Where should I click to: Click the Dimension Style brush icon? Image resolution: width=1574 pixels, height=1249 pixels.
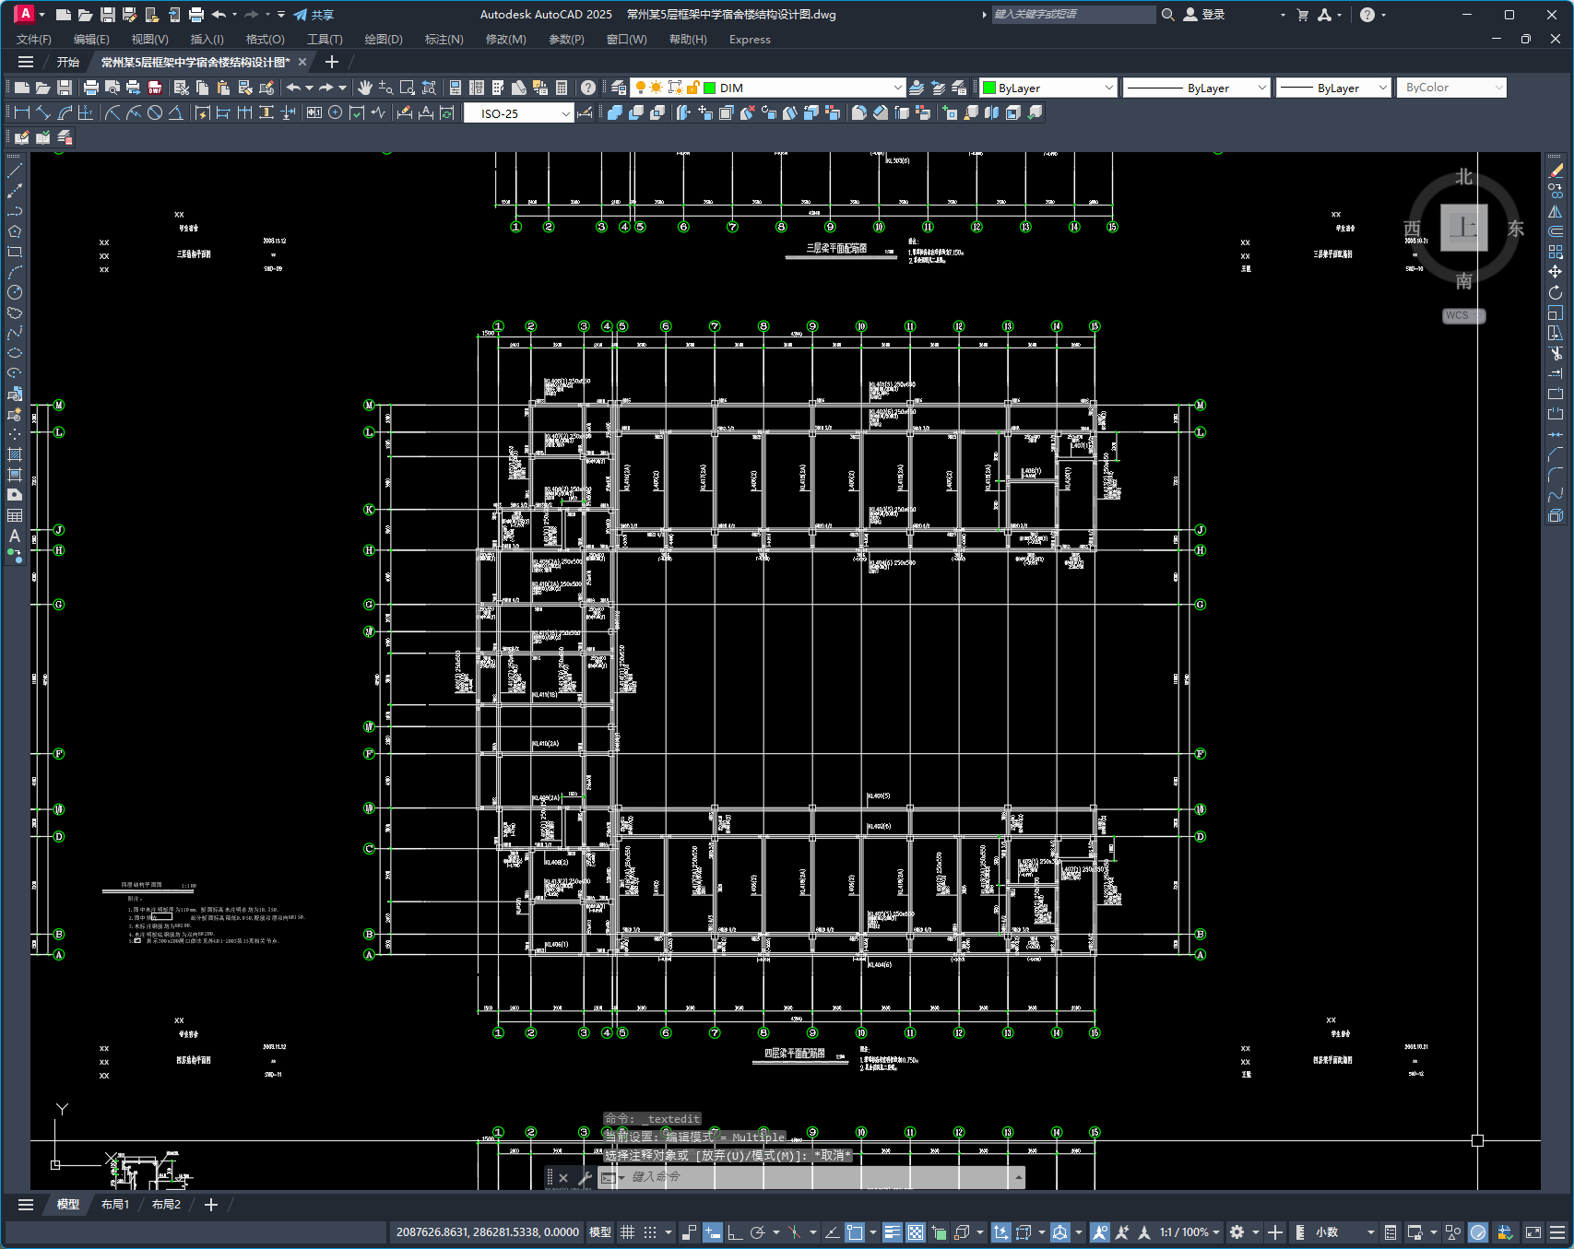coord(585,112)
